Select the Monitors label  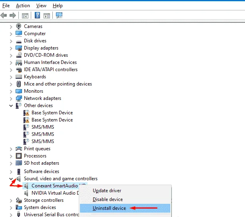pyautogui.click(x=34, y=91)
